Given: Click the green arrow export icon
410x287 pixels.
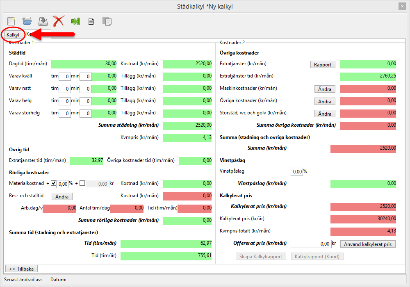Looking at the screenshot, I should click(x=75, y=21).
